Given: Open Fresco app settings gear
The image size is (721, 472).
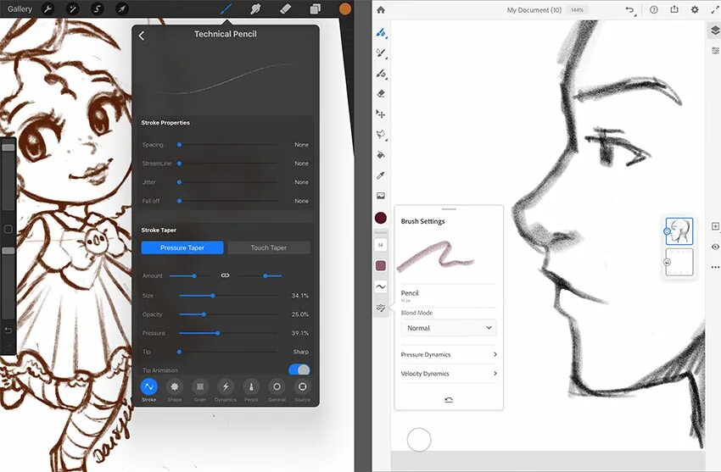Looking at the screenshot, I should coord(695,9).
